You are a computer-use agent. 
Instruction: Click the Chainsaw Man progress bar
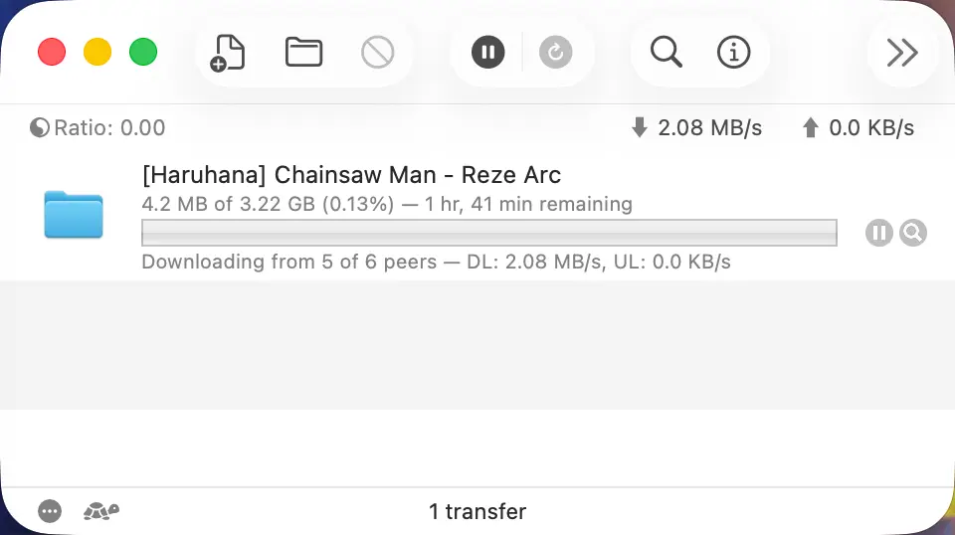click(x=488, y=233)
